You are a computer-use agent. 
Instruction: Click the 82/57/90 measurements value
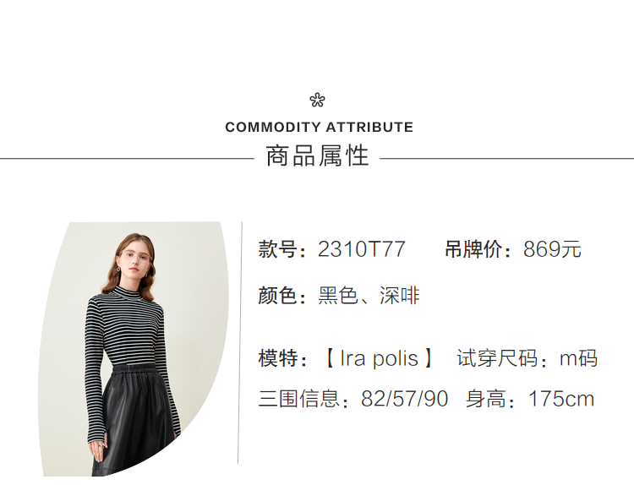[x=404, y=399]
